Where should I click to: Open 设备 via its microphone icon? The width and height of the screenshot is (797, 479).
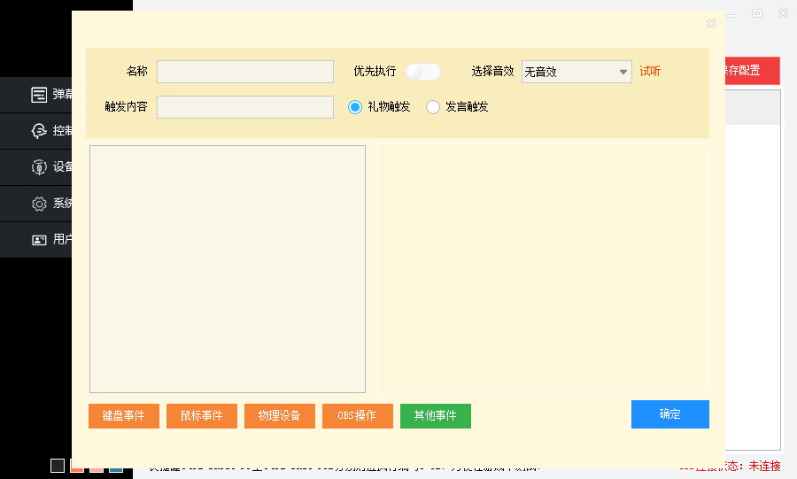pos(39,167)
